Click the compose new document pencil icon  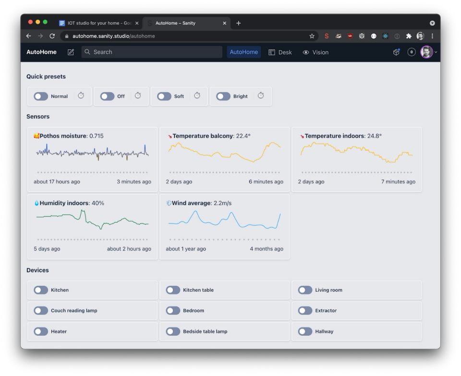point(71,52)
